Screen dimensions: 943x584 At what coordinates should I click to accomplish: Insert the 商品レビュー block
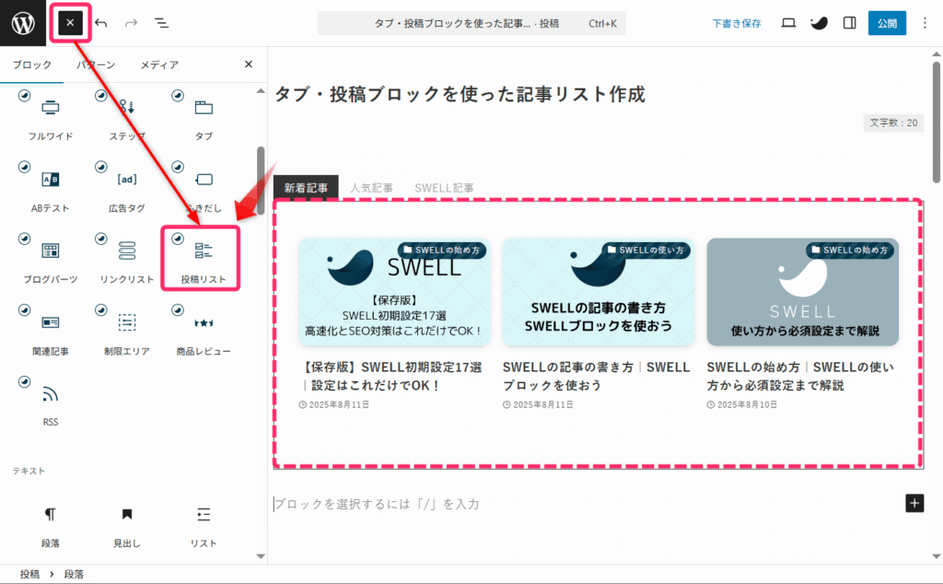point(204,332)
